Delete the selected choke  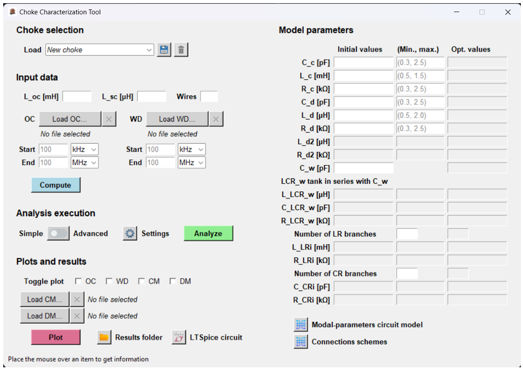[x=181, y=49]
